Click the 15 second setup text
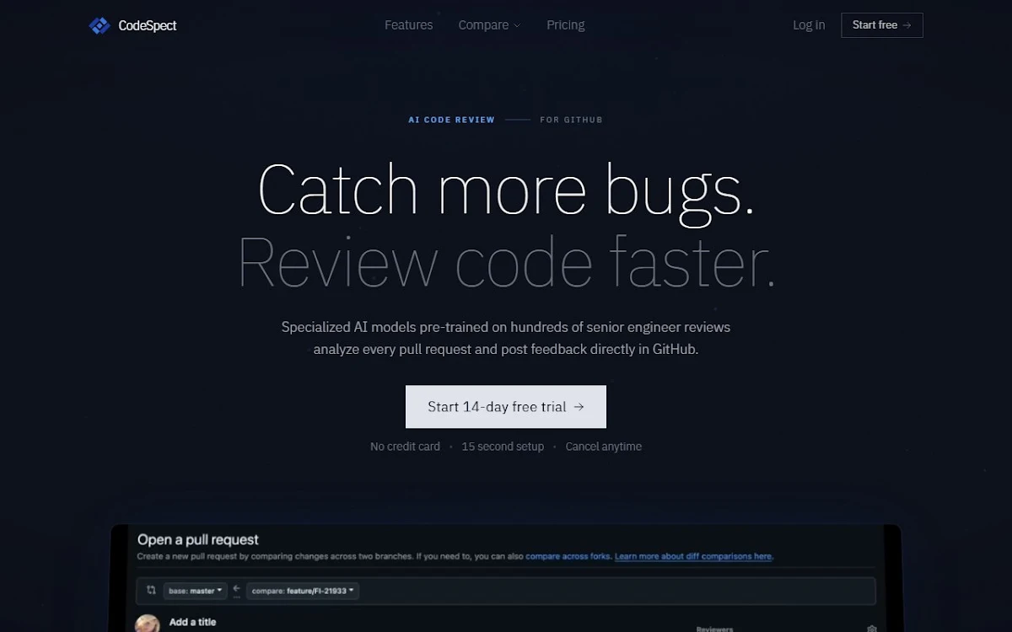1012x632 pixels. pos(503,447)
